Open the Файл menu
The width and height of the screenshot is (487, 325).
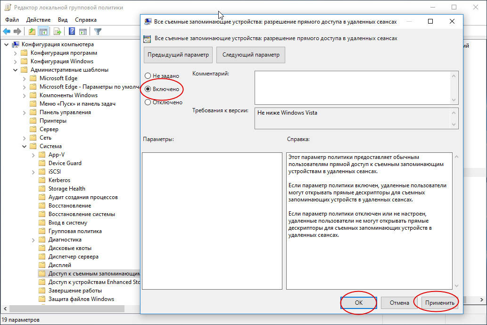point(12,19)
